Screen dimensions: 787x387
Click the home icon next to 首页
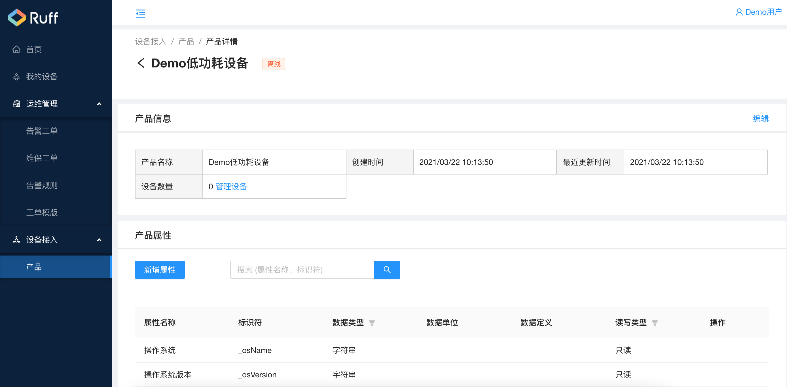16,50
